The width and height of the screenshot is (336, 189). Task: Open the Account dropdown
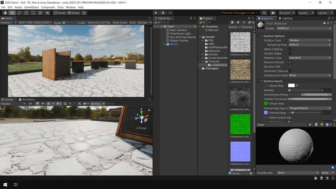point(287,13)
